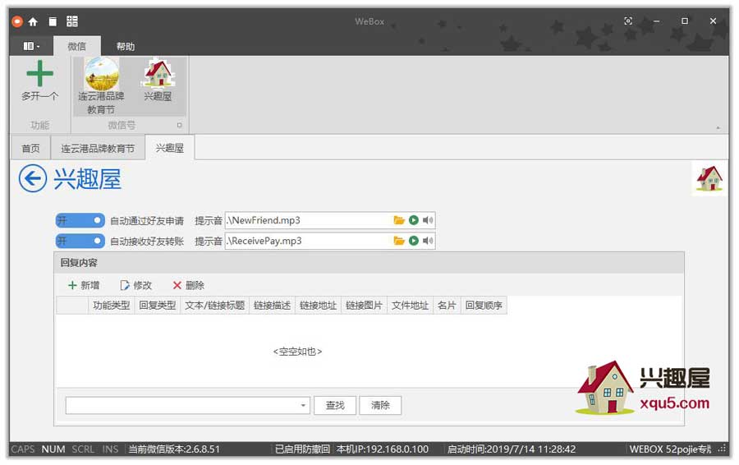Switch to the 首页 page tab

pyautogui.click(x=30, y=148)
